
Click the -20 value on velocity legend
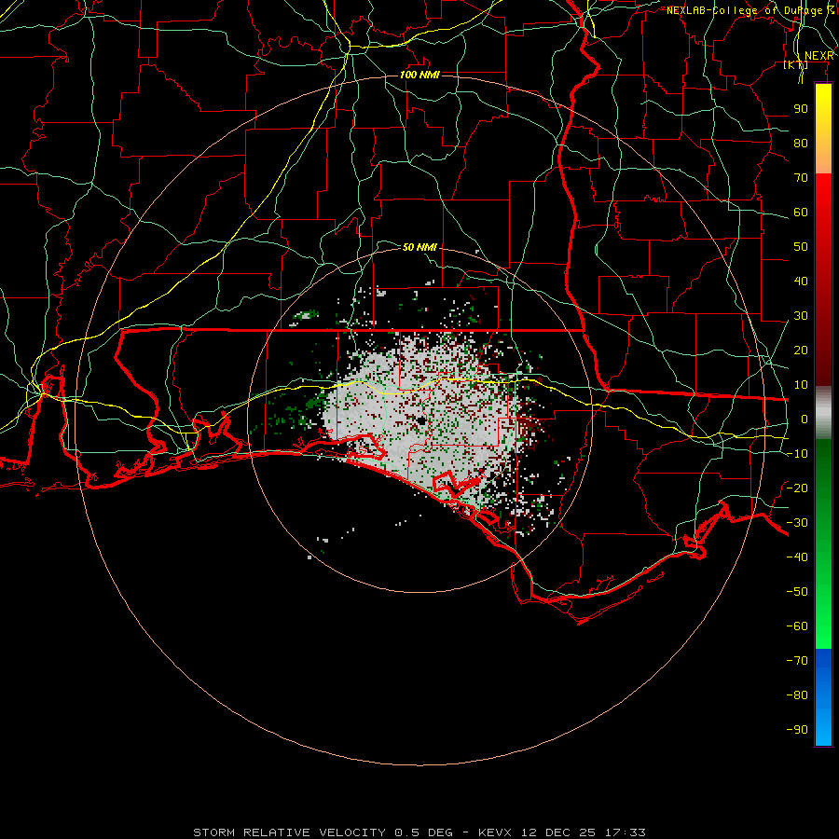coord(797,488)
